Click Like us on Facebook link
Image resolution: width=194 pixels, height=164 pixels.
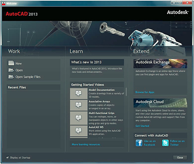pyautogui.click(x=150, y=143)
